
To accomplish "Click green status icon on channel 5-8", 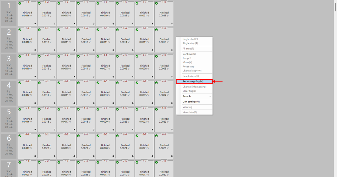I will [157, 109].
